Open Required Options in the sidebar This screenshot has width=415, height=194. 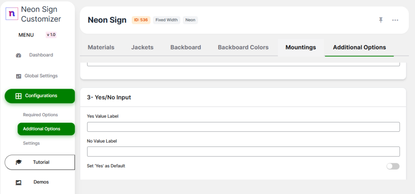[41, 115]
